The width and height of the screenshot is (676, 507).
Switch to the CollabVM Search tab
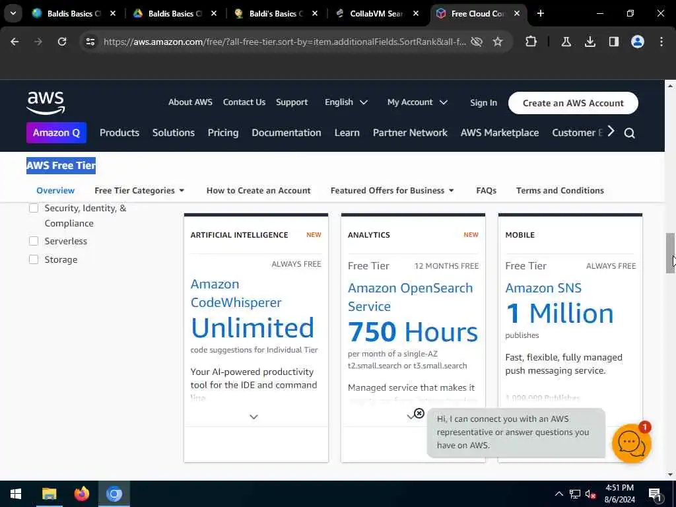tap(376, 13)
